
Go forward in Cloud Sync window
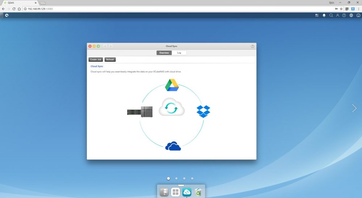(110, 46)
